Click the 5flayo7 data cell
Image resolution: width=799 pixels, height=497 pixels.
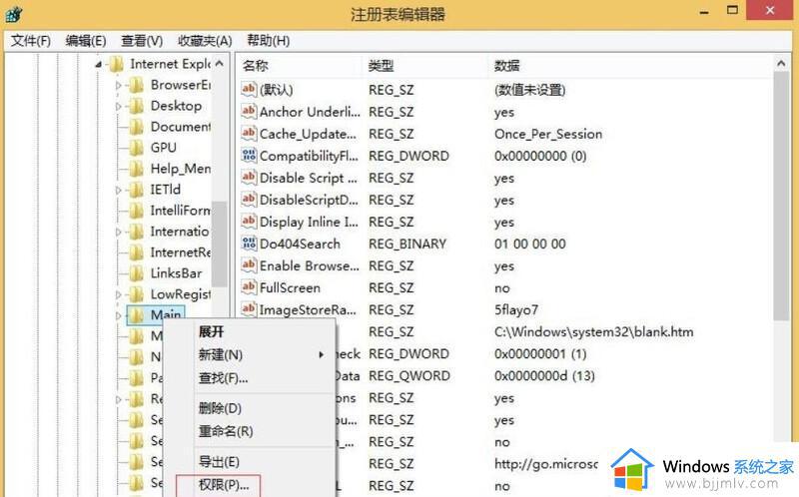tap(516, 309)
